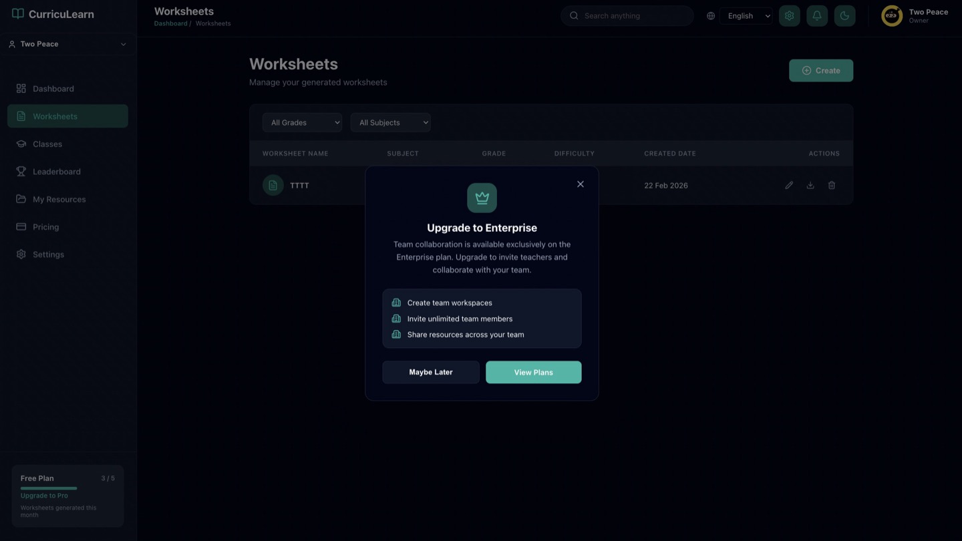Download the TTTT worksheet
This screenshot has width=962, height=541.
tap(810, 185)
